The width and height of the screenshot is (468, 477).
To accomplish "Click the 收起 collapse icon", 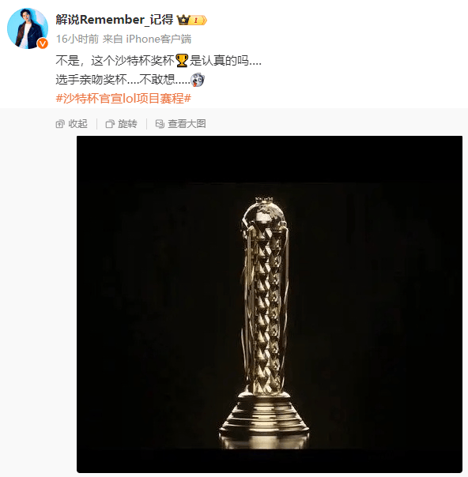I will point(60,124).
